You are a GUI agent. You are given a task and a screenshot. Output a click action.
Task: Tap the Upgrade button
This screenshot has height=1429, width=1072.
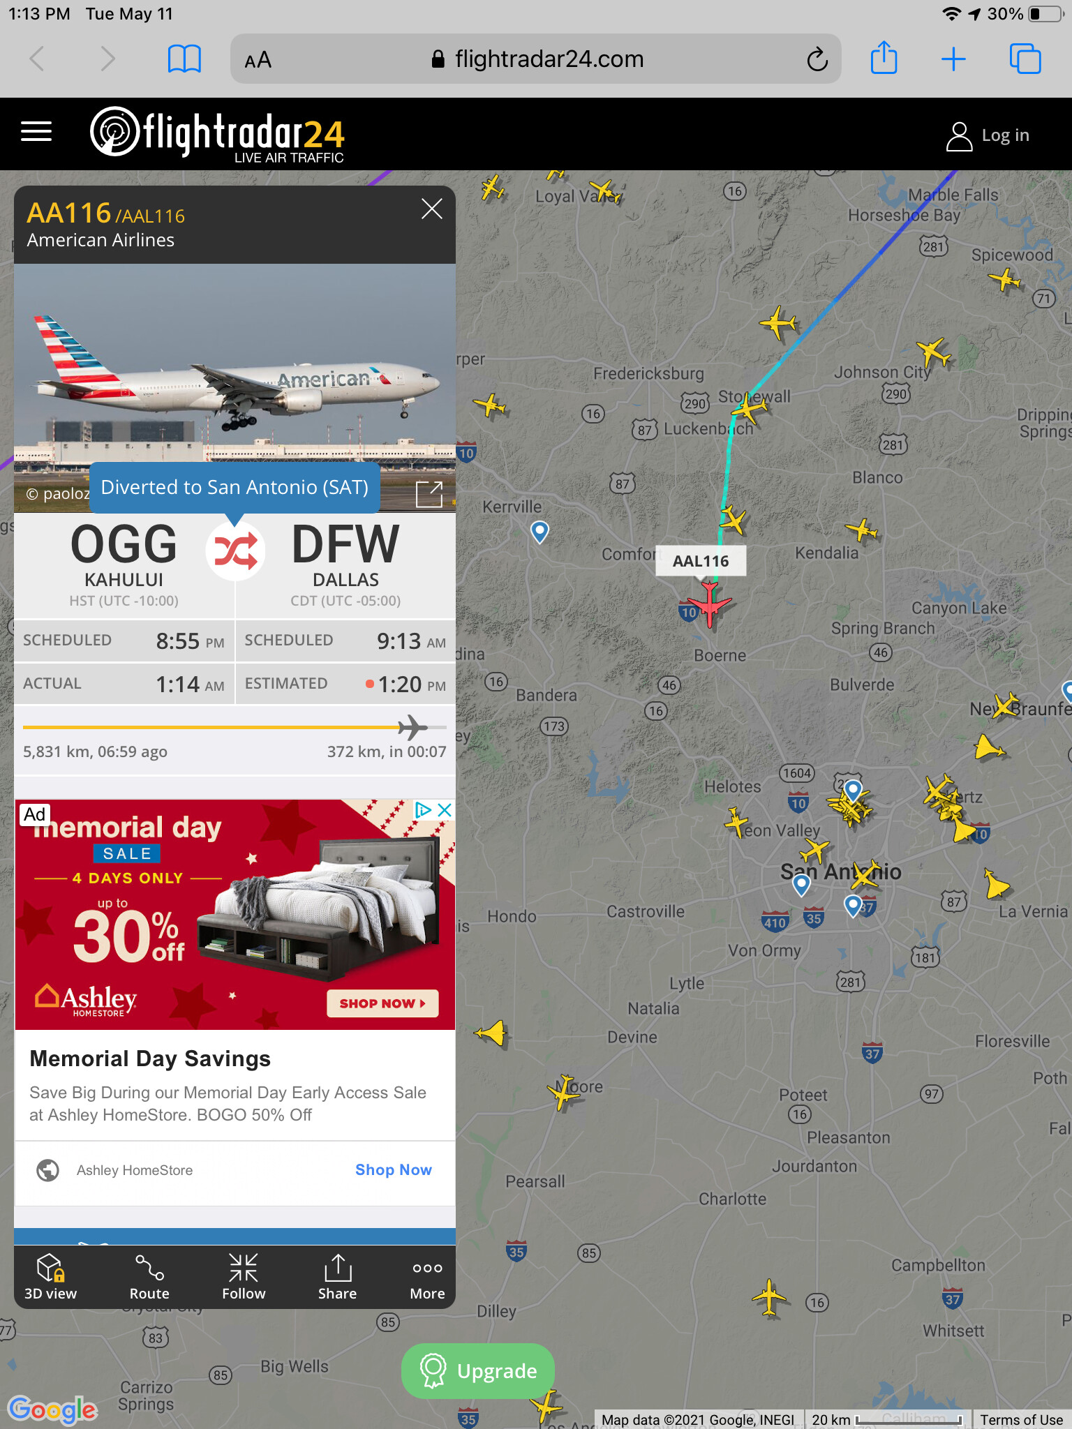coord(479,1370)
